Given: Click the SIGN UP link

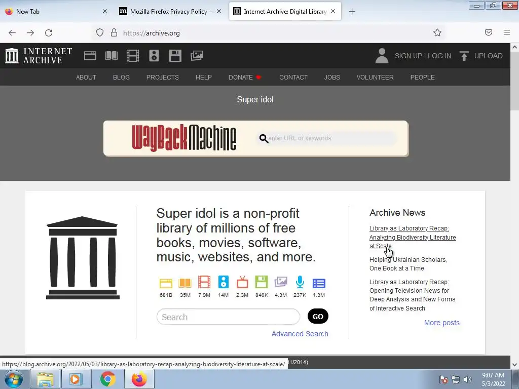Looking at the screenshot, I should click(408, 56).
